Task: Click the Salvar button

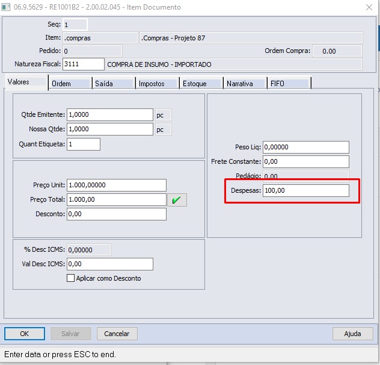Action: (71, 334)
